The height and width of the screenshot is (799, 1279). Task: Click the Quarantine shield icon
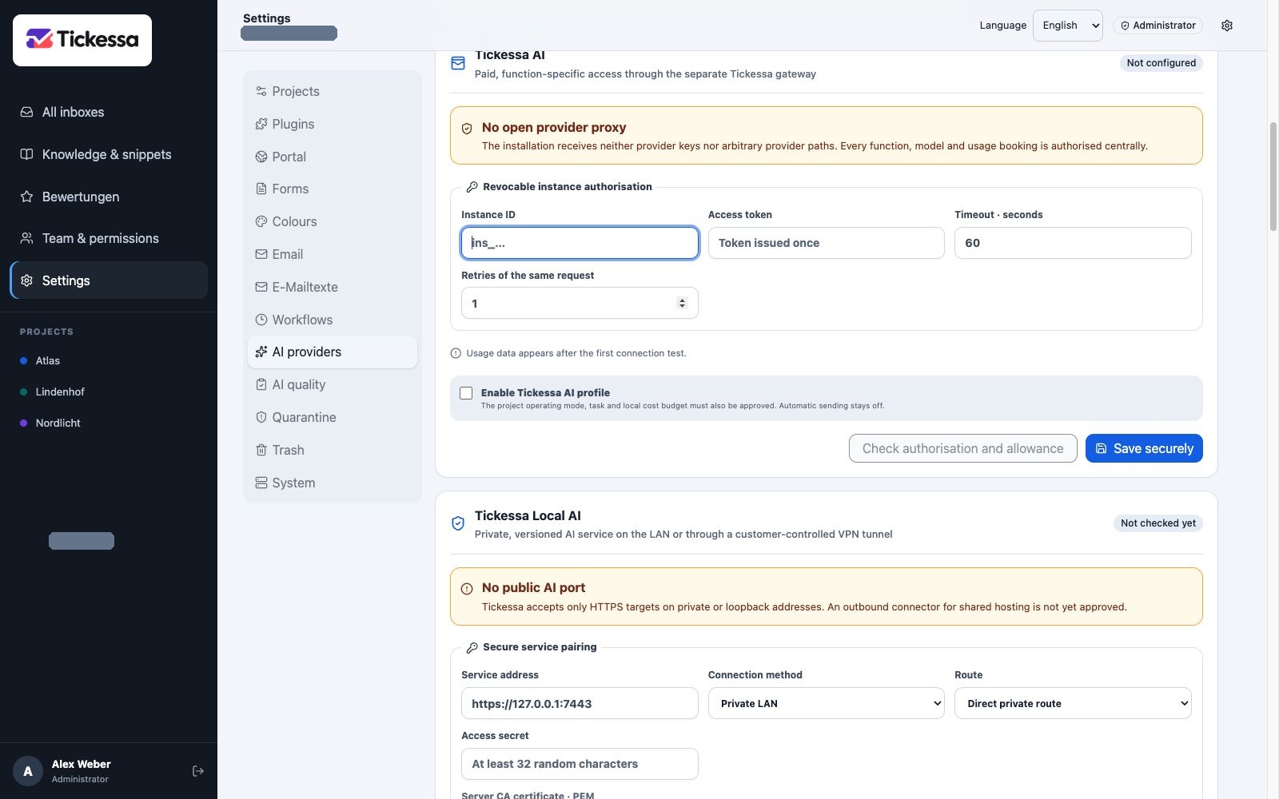click(x=261, y=417)
